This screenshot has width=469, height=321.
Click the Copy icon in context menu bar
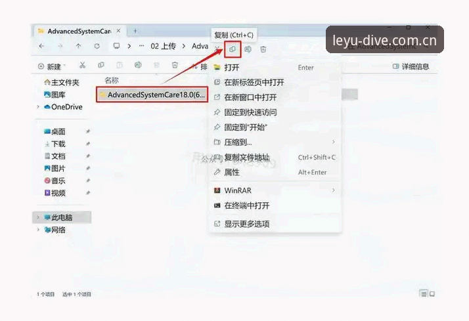point(233,49)
